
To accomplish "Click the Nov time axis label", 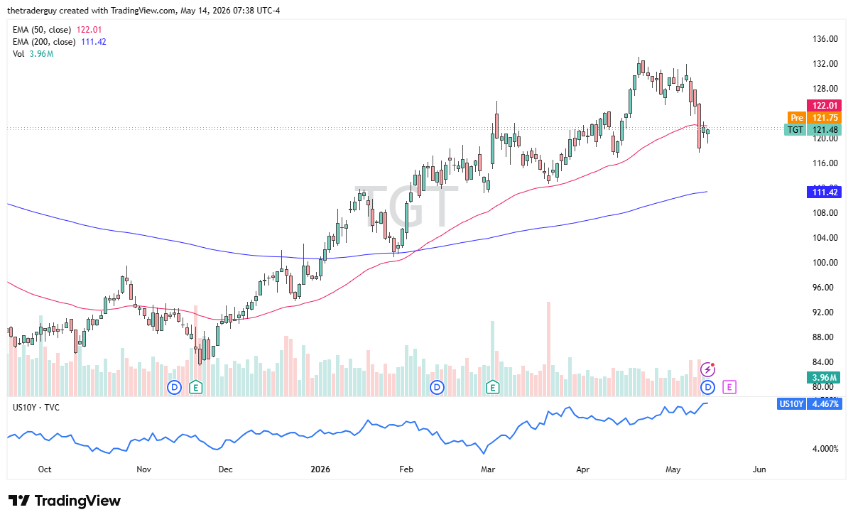I will (x=144, y=469).
